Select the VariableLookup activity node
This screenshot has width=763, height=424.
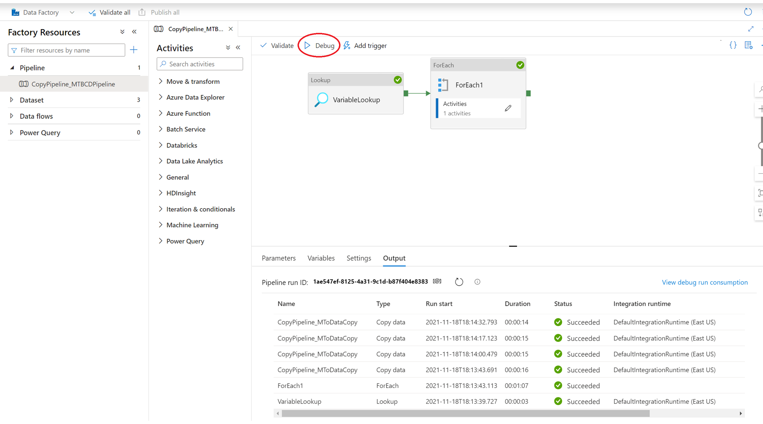356,93
